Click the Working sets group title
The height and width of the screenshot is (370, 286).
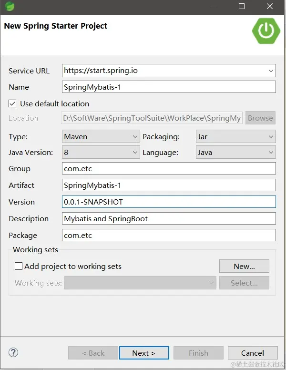pos(35,250)
